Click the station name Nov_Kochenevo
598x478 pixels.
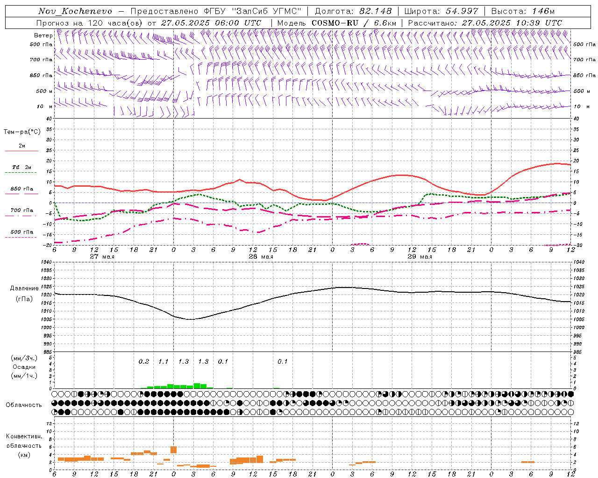(75, 11)
